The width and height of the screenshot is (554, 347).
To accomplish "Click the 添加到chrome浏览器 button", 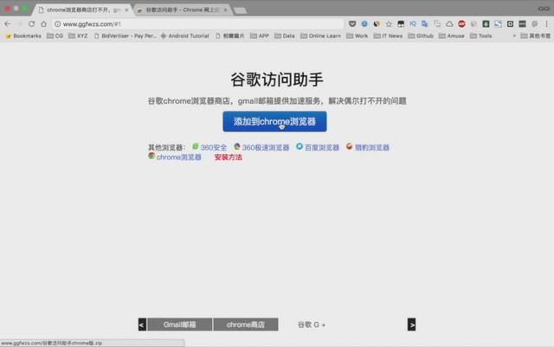I will click(274, 121).
